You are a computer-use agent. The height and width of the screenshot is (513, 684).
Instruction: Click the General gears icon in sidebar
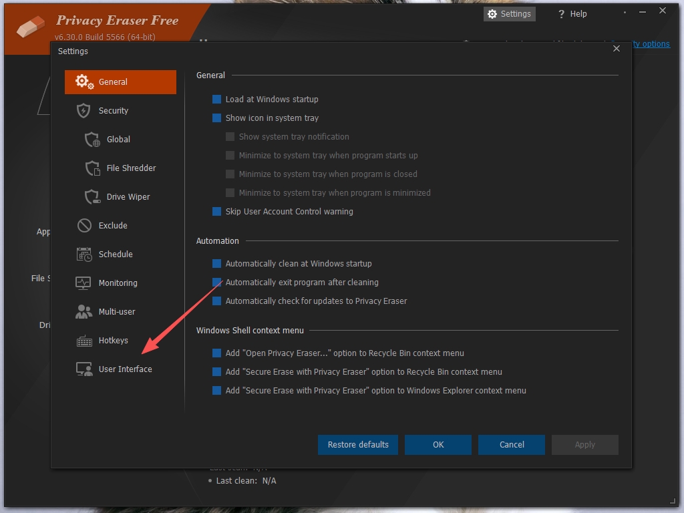[84, 81]
